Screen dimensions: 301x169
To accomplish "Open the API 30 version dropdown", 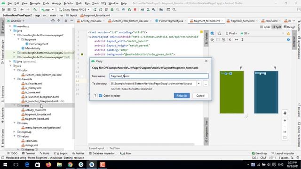I will [x=245, y=33].
